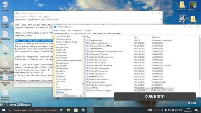Select the RefsDisableLastAccessUpdate value name
201x113 pixels.
click(x=100, y=85)
